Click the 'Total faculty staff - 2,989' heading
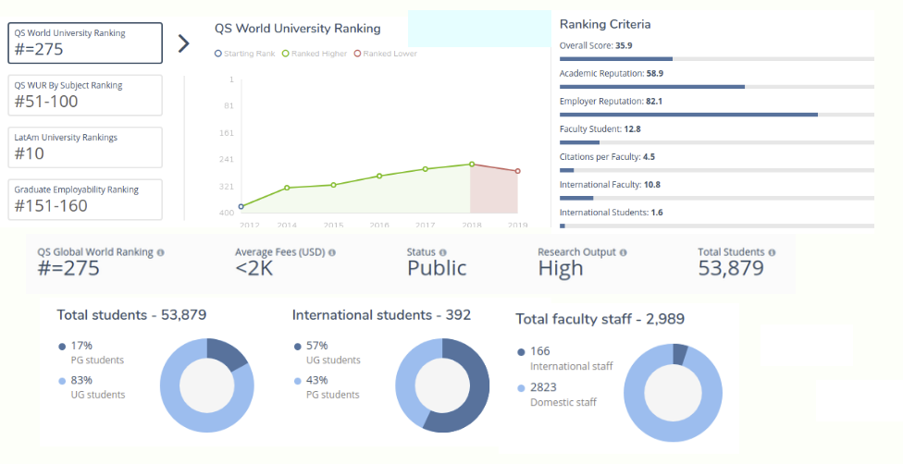 tap(600, 319)
